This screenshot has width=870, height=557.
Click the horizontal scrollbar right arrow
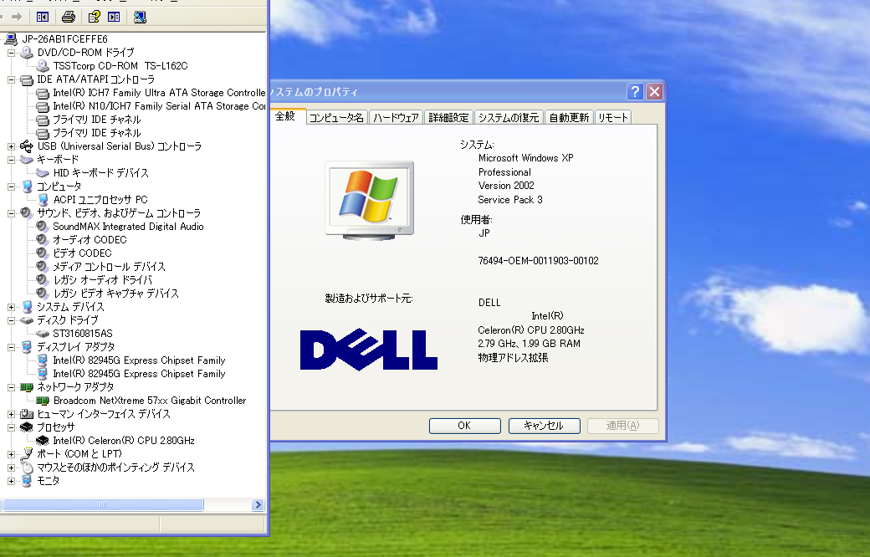(x=258, y=505)
